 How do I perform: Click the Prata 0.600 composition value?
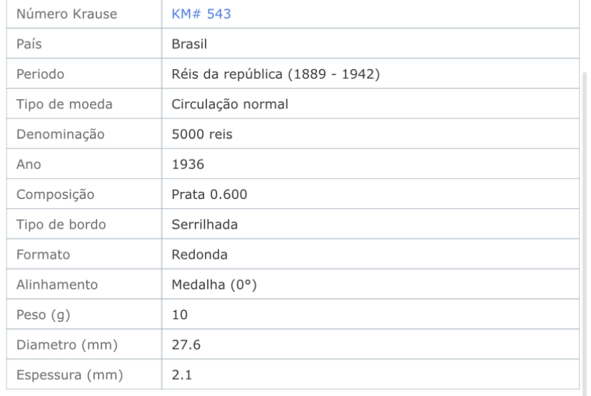209,195
